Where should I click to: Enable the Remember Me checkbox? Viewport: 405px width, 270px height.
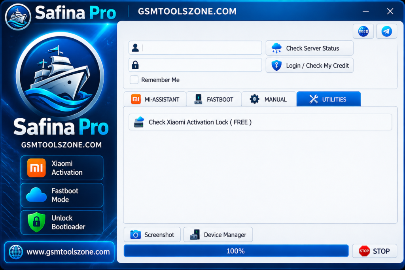pos(134,80)
